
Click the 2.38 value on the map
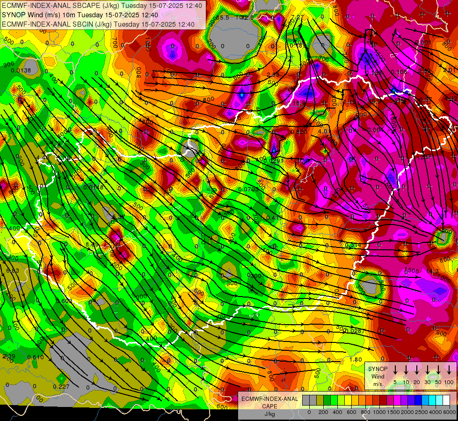click(x=273, y=75)
